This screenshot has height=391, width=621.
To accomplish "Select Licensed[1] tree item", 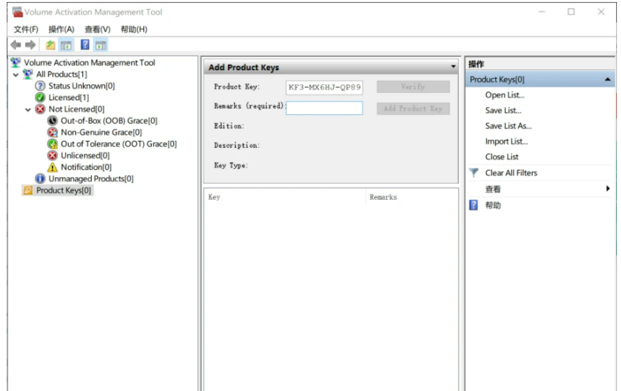I will (x=68, y=98).
